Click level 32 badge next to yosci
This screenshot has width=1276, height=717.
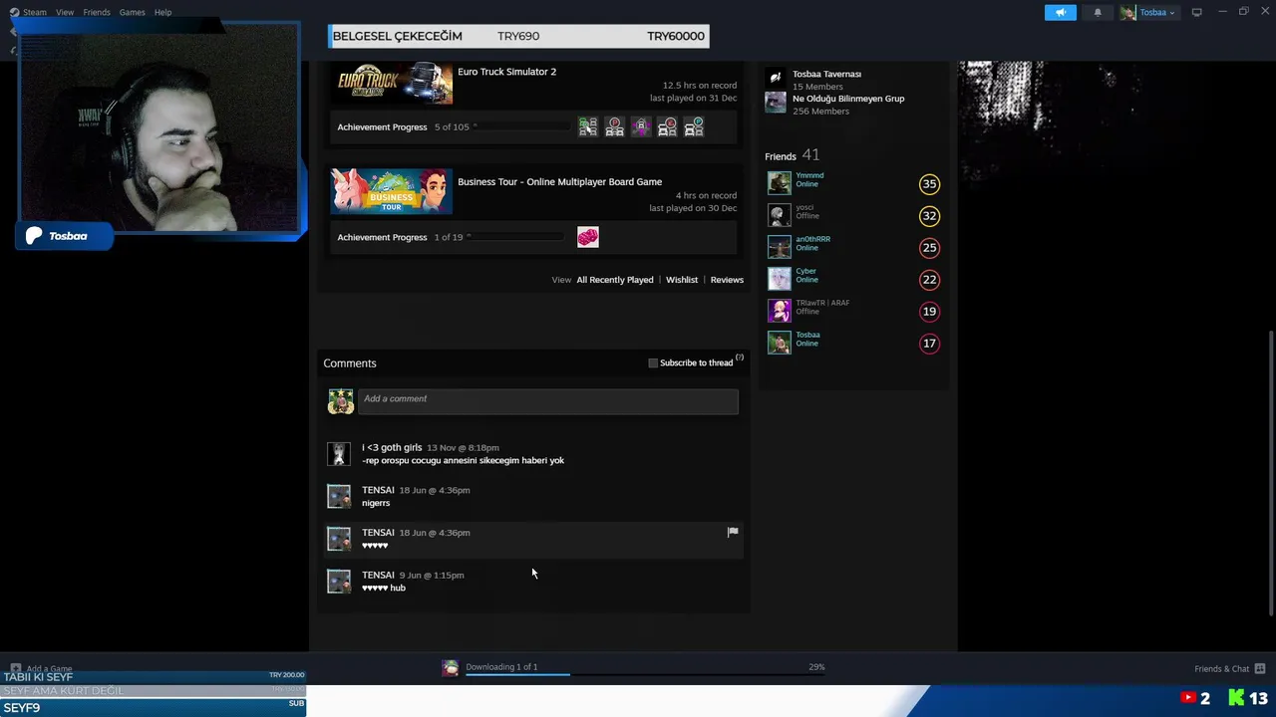click(x=929, y=215)
